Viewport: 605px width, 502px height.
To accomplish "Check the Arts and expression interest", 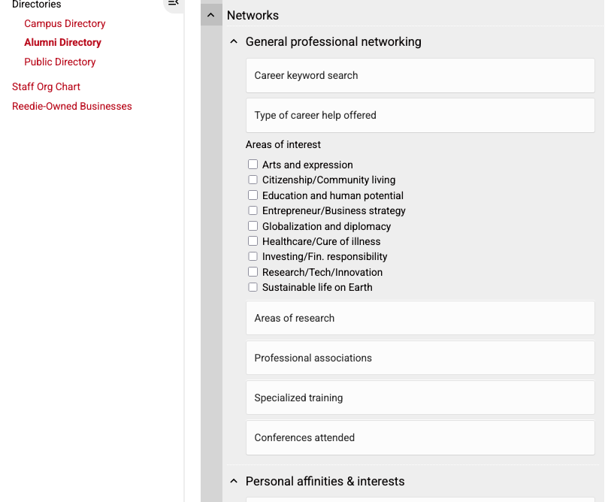I will [253, 164].
